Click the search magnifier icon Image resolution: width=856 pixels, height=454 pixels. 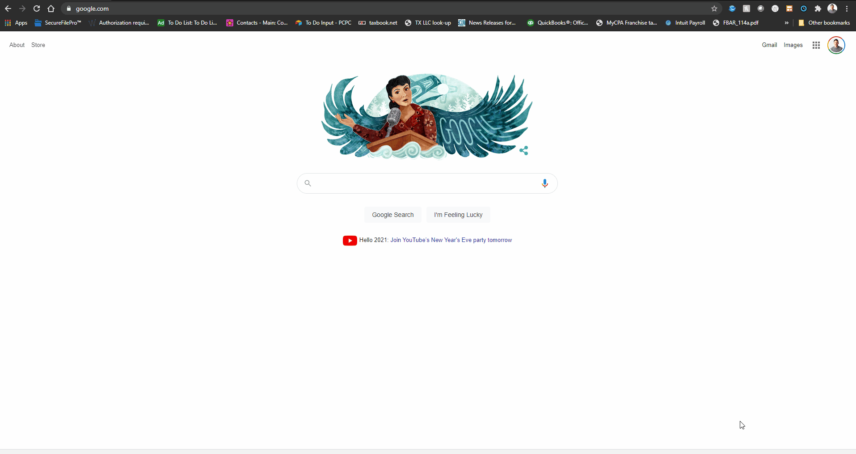click(x=308, y=183)
